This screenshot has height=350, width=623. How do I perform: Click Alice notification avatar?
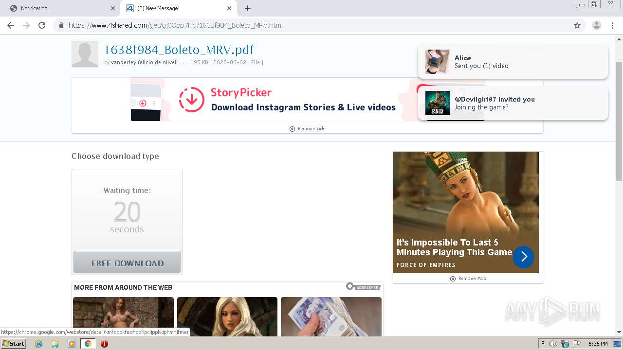[x=437, y=62]
